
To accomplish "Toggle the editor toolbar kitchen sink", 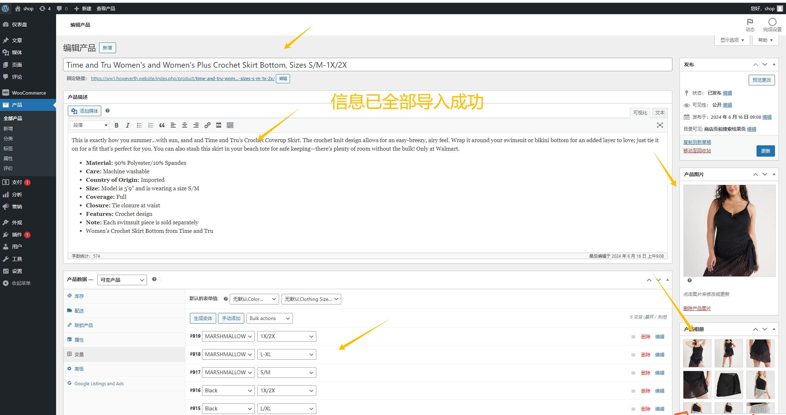I will (x=230, y=125).
